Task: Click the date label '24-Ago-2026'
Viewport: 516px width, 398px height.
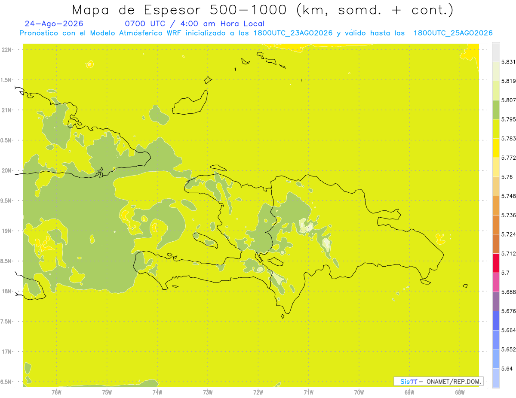Action: (x=54, y=24)
